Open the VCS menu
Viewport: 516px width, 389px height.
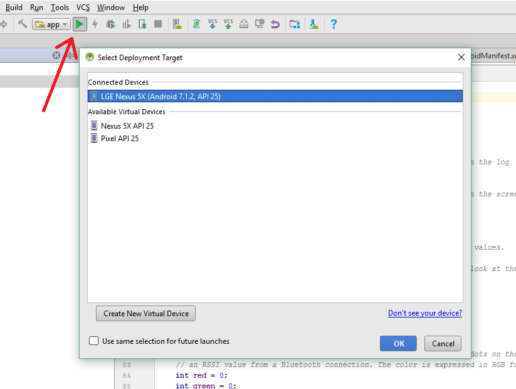tap(82, 7)
